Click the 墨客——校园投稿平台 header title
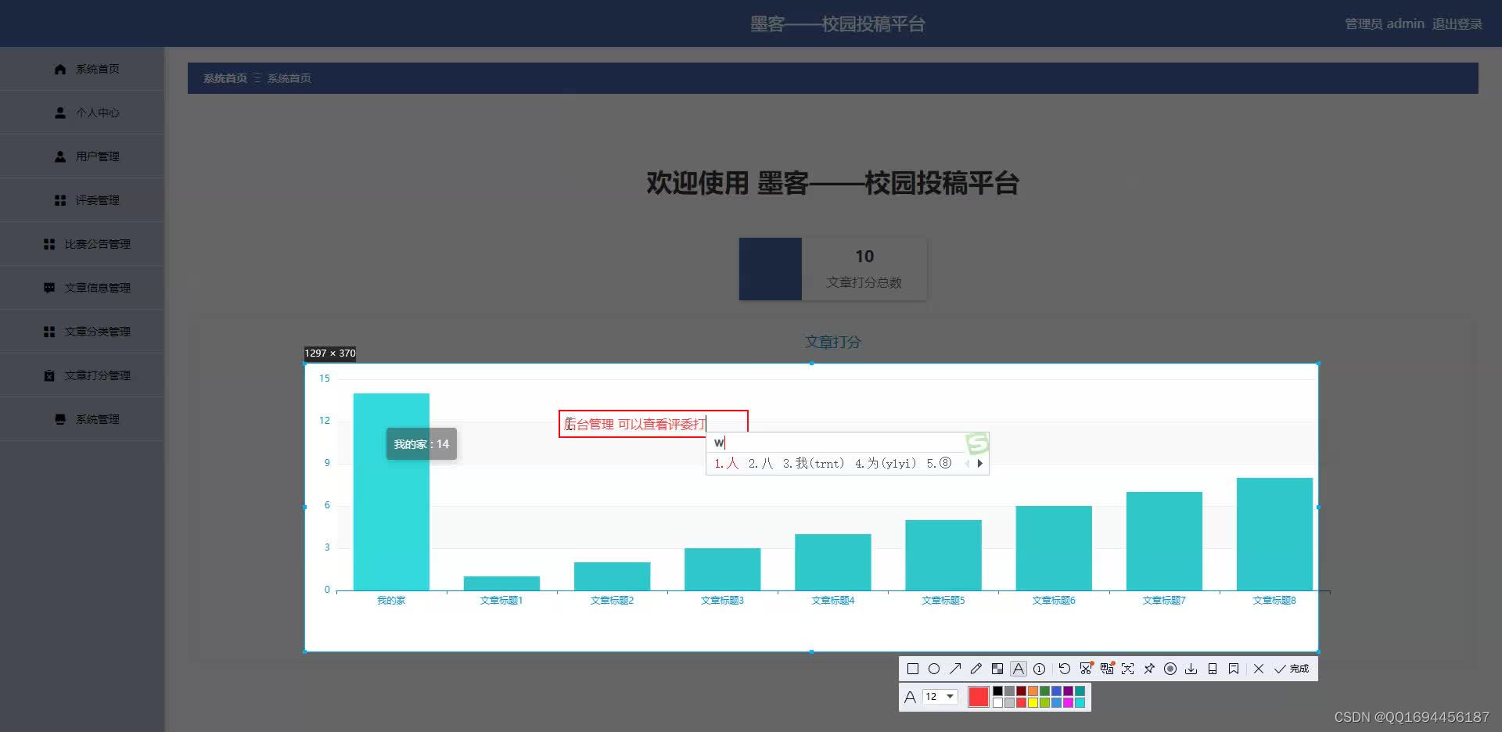The height and width of the screenshot is (732, 1502). pyautogui.click(x=837, y=24)
